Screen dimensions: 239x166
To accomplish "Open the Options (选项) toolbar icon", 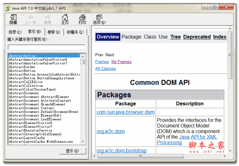I will click(99, 19).
